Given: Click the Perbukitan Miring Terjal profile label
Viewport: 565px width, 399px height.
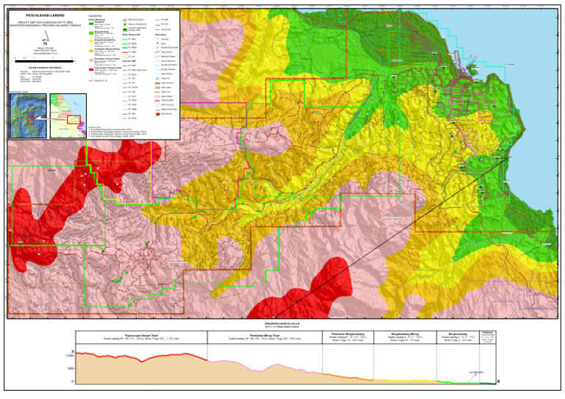Looking at the screenshot, I should pos(260,336).
